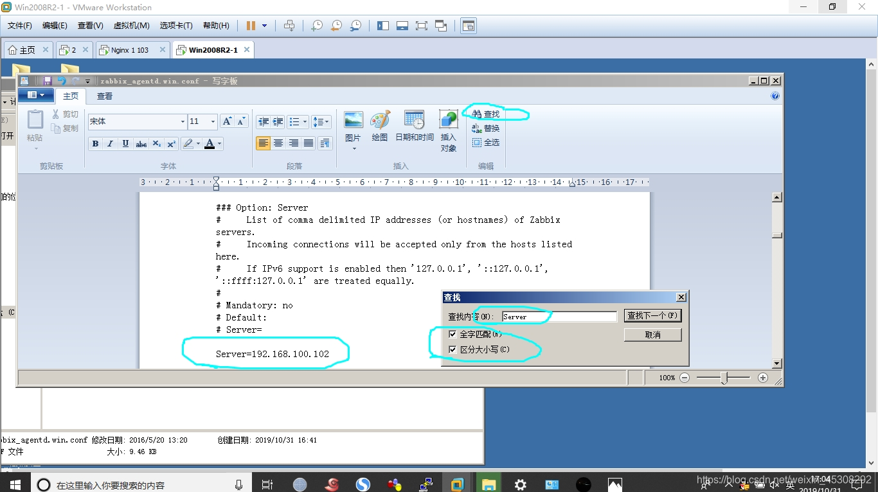Screen dimensions: 878x492
Task: Click the zoom in plus button
Action: [763, 378]
